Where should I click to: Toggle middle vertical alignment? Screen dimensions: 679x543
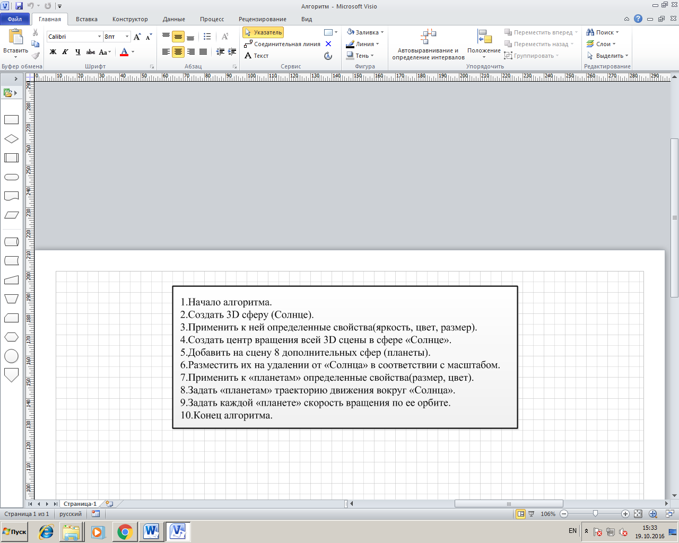click(178, 37)
